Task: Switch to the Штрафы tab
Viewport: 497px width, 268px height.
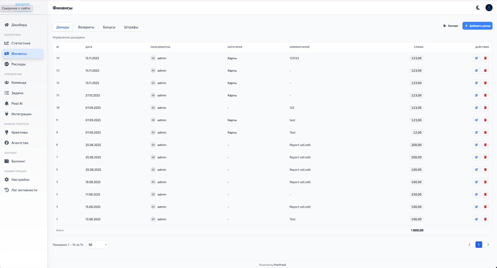Action: (131, 27)
